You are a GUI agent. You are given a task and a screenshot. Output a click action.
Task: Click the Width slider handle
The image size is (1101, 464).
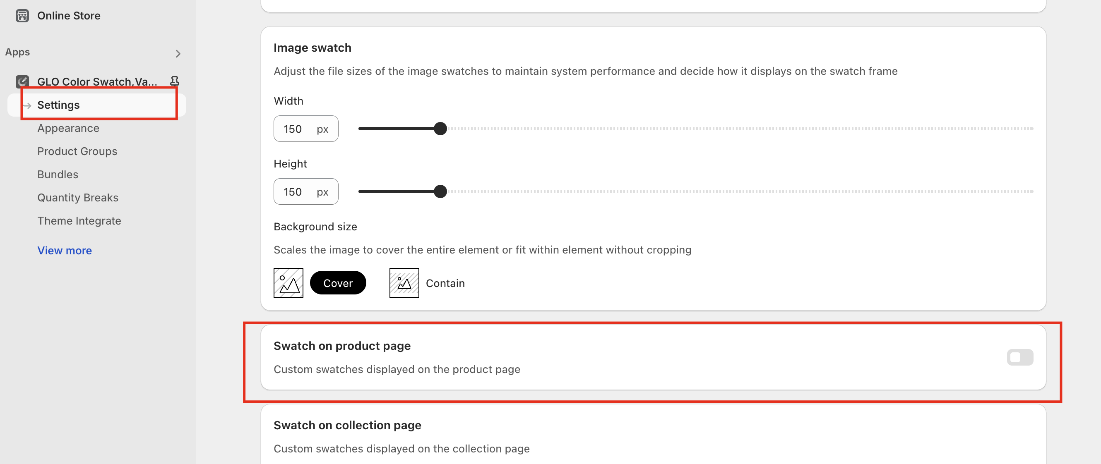pyautogui.click(x=440, y=129)
